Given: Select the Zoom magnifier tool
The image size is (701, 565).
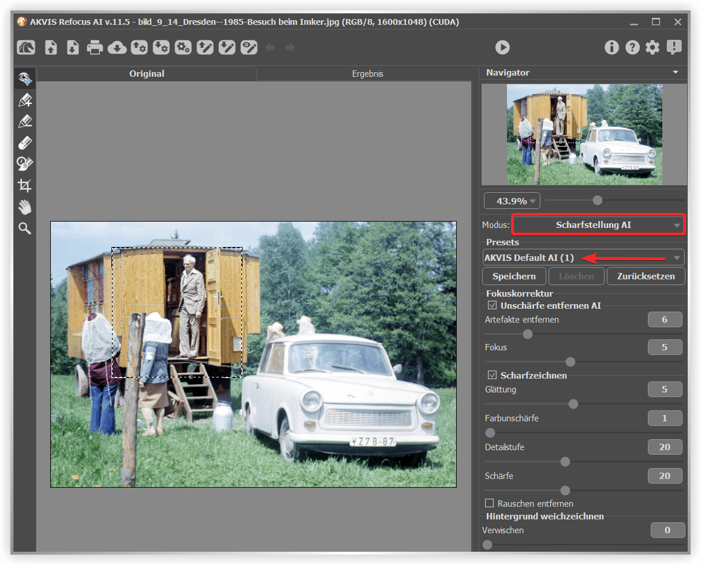Looking at the screenshot, I should tap(24, 229).
